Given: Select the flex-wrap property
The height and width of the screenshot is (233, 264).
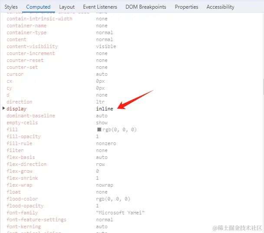Looking at the screenshot, I should click(20, 185).
